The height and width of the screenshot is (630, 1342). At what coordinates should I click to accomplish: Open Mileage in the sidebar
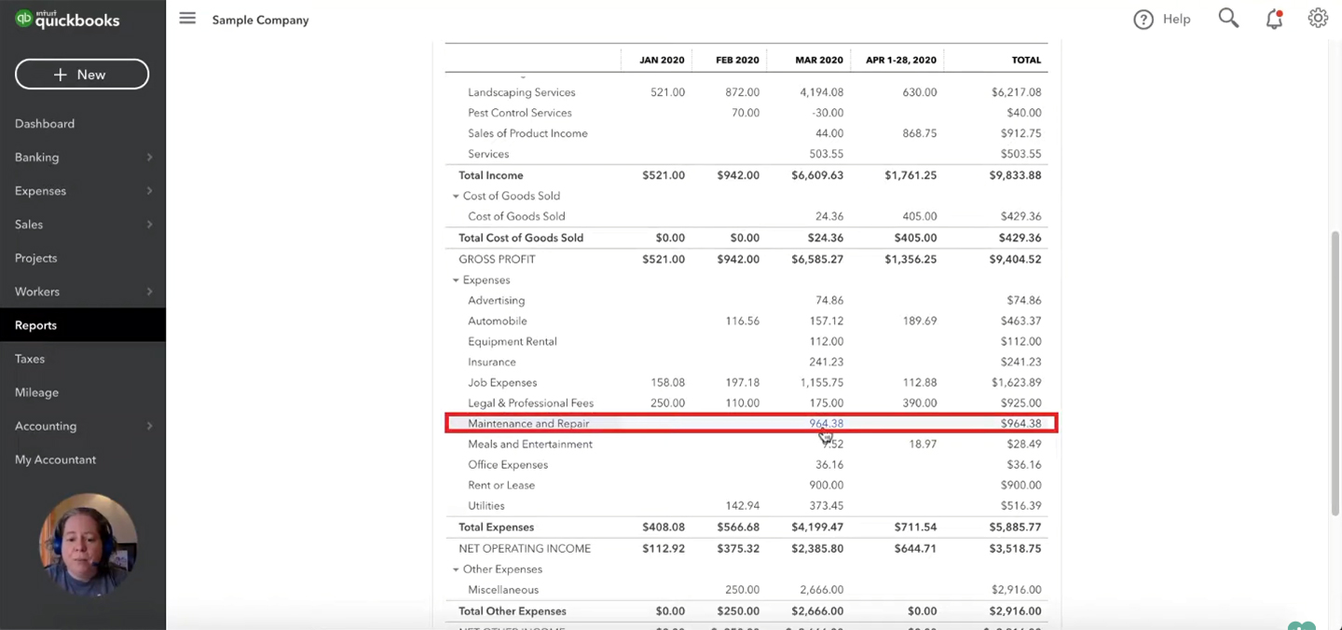click(x=36, y=392)
